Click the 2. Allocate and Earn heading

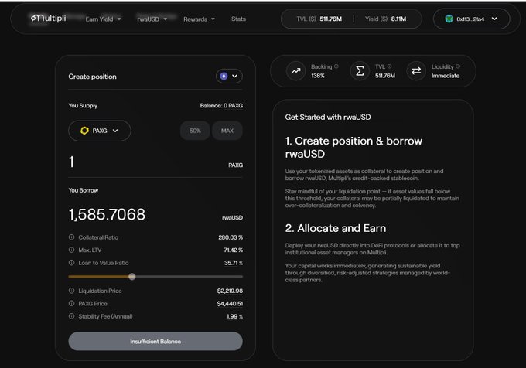point(336,228)
